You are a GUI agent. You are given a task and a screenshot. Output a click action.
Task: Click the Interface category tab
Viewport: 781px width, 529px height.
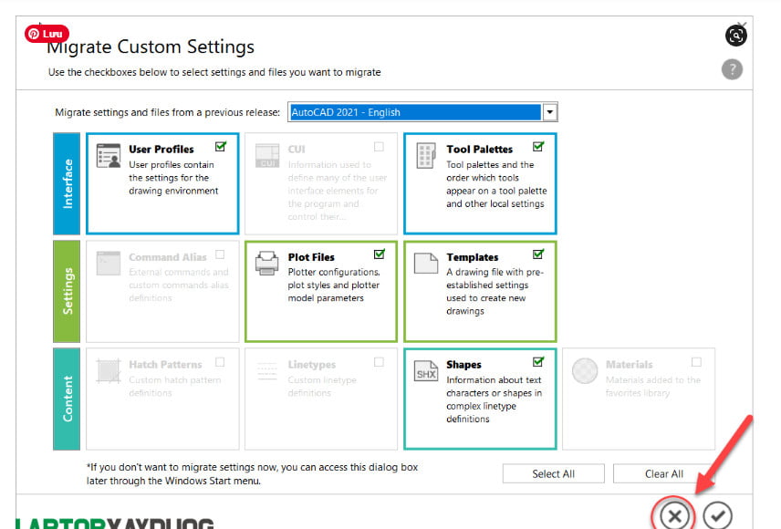pos(67,183)
